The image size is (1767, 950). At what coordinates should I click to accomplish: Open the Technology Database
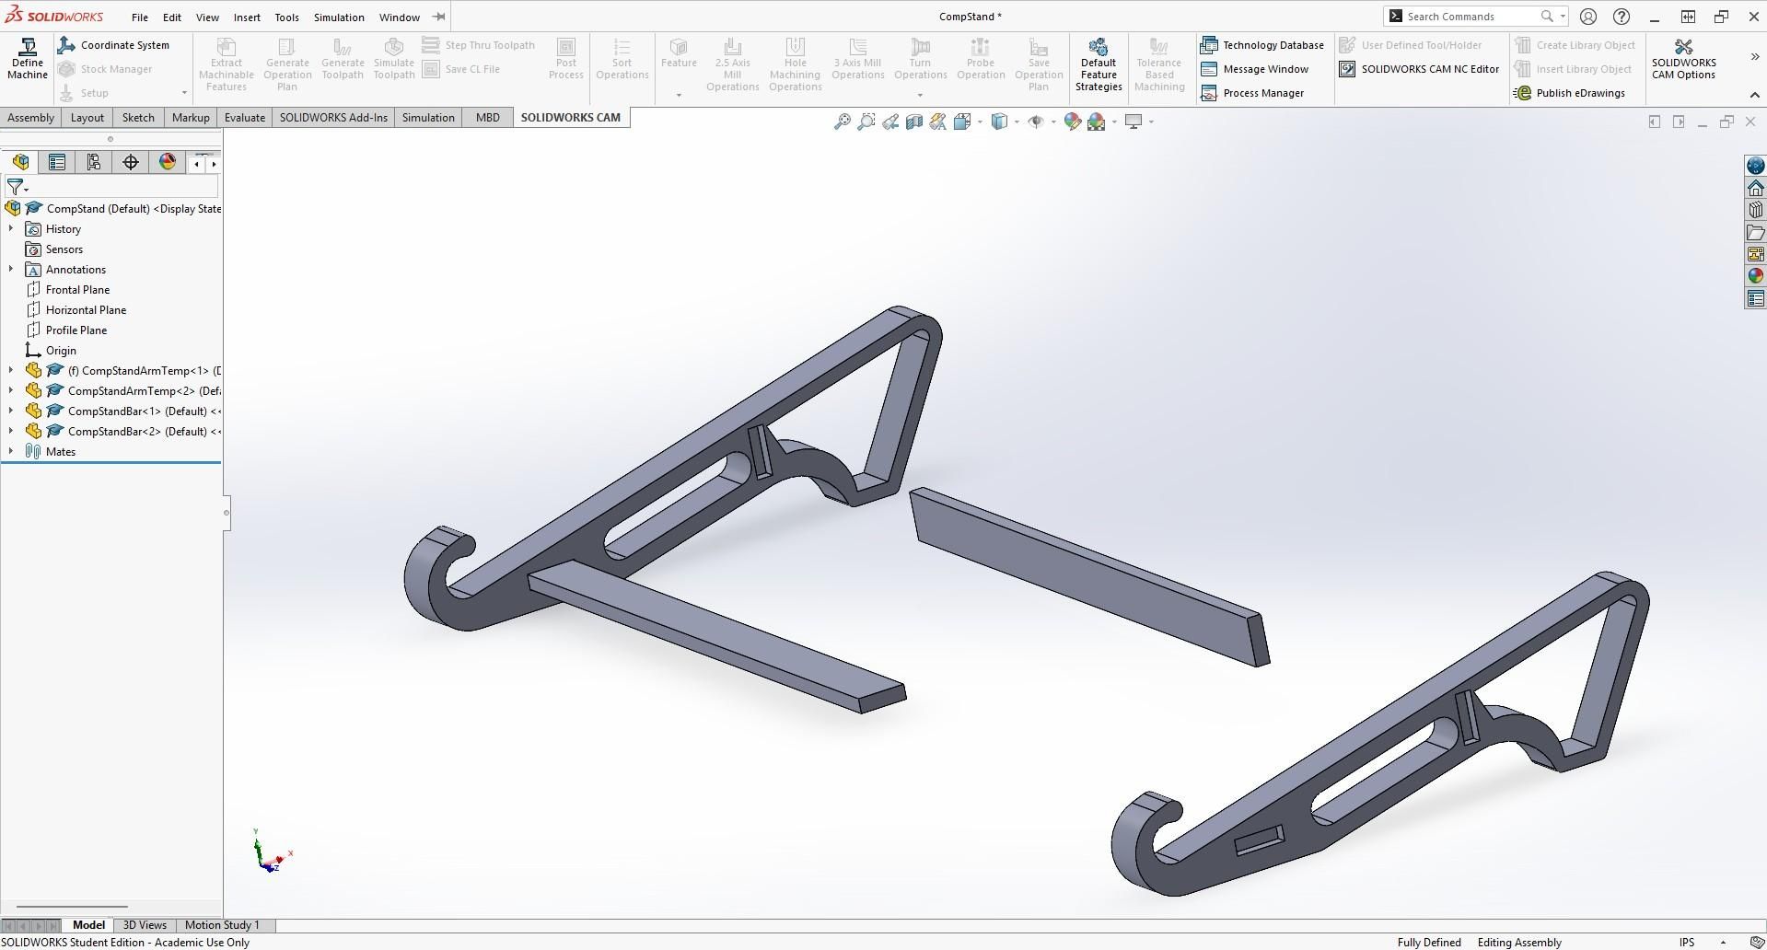pyautogui.click(x=1263, y=44)
